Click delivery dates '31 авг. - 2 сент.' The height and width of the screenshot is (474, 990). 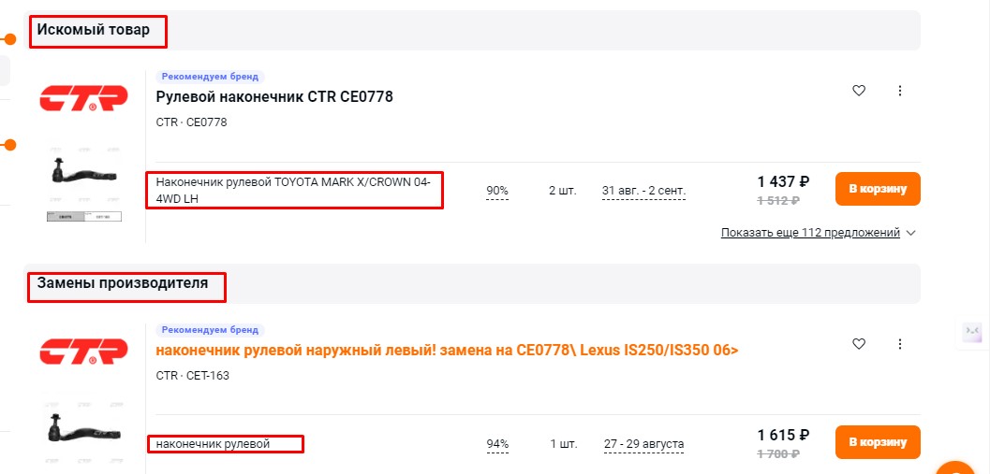pos(644,191)
